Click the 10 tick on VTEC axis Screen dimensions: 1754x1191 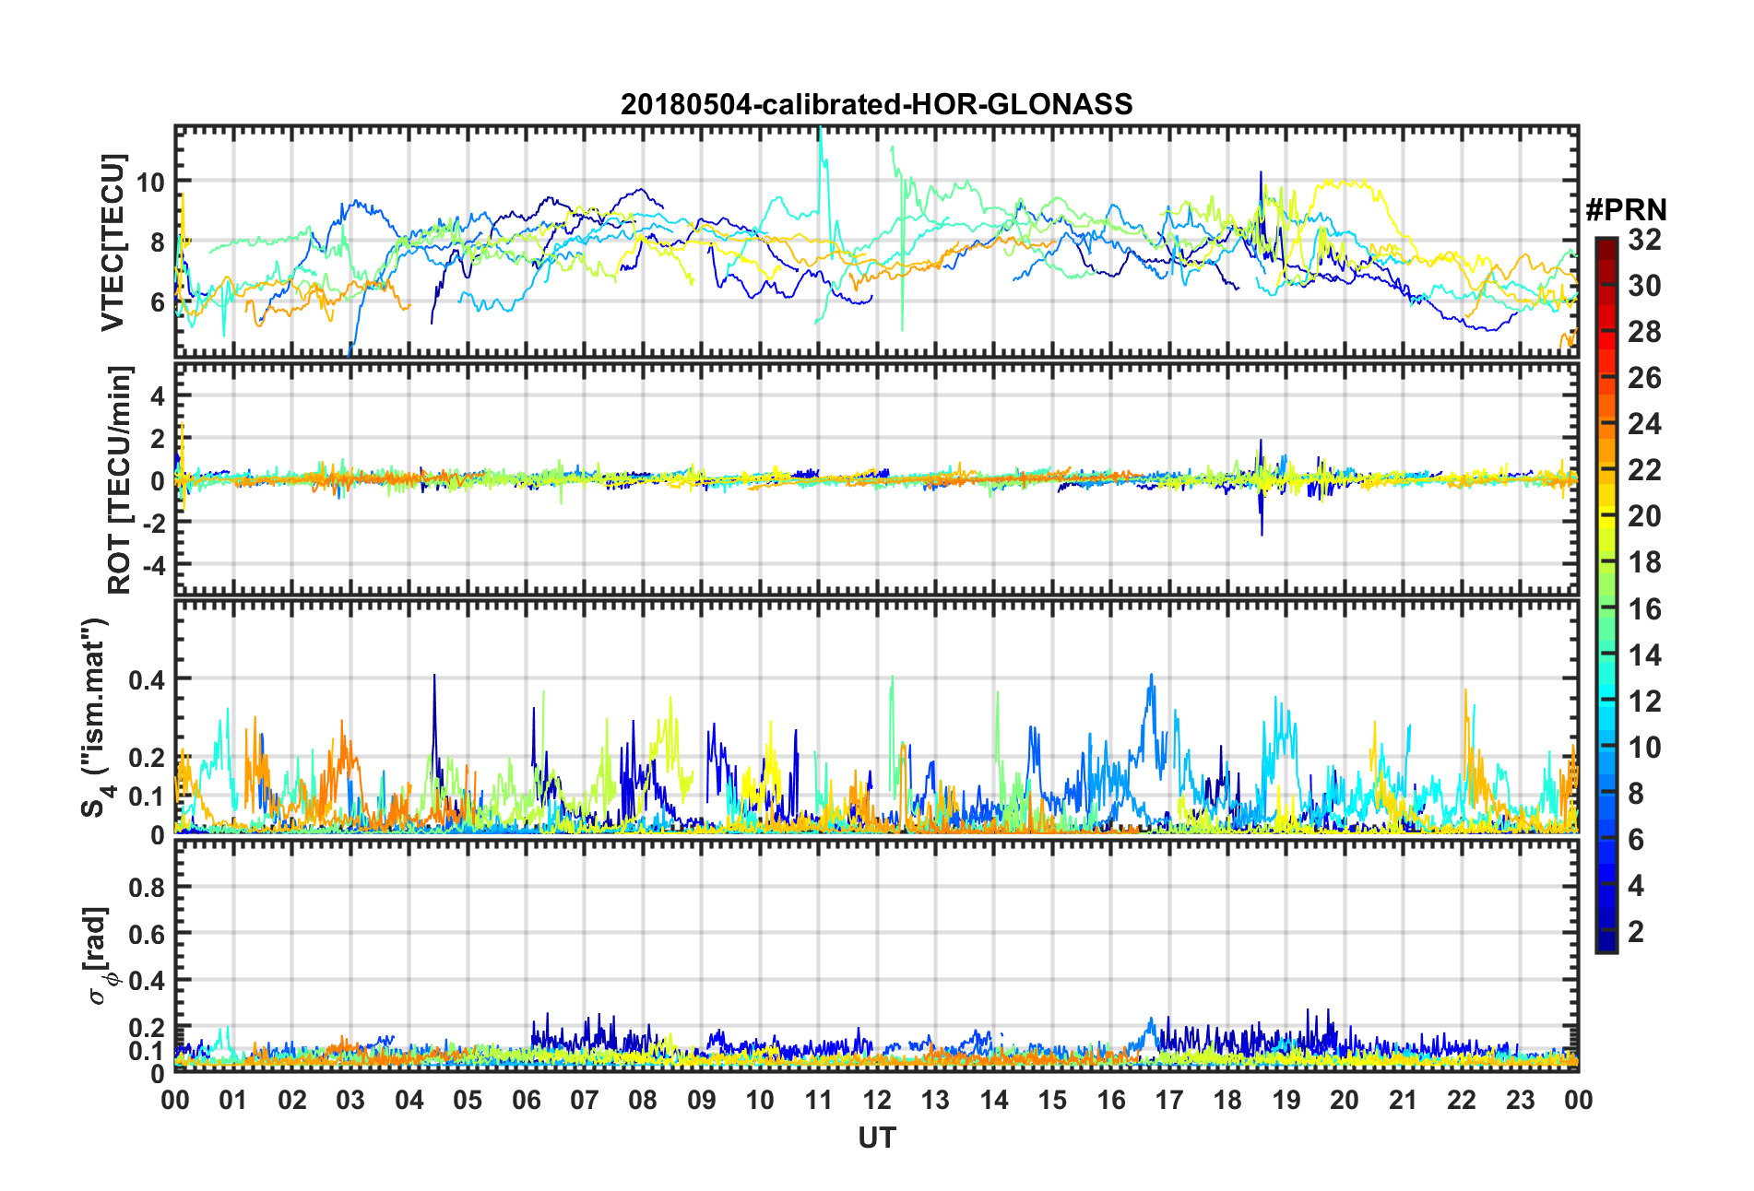point(149,182)
